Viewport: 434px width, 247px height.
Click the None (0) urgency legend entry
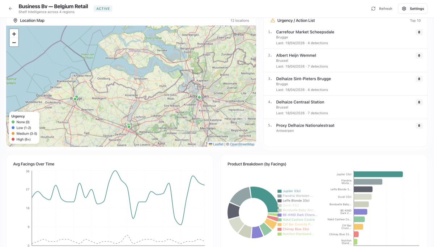(21, 122)
